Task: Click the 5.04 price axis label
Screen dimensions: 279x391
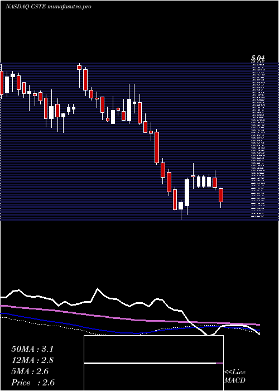Action: [258, 58]
